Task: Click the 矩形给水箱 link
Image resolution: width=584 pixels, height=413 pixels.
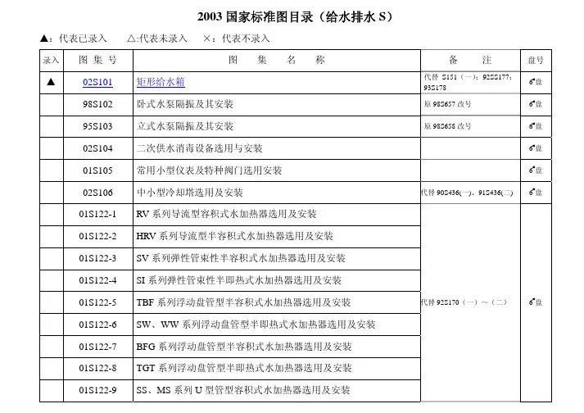Action: click(161, 83)
